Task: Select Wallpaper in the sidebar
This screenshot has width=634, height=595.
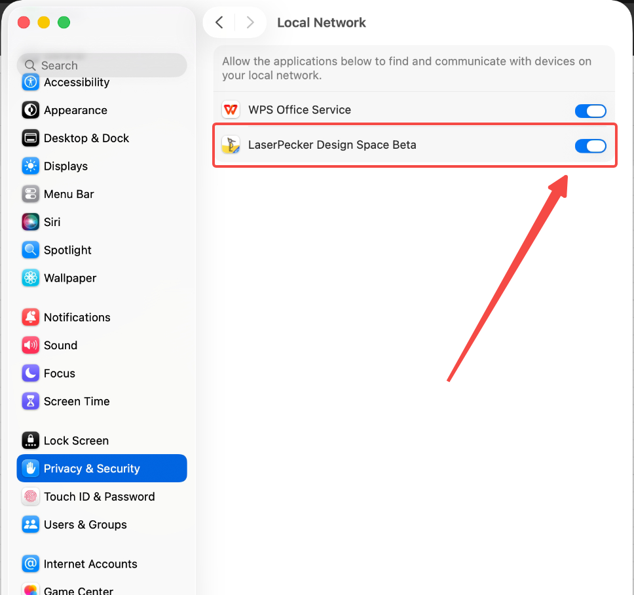Action: click(x=102, y=278)
